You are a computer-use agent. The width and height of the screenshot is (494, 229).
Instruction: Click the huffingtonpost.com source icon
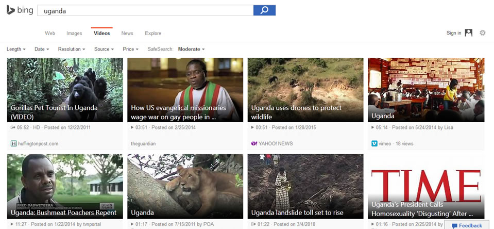coord(13,143)
